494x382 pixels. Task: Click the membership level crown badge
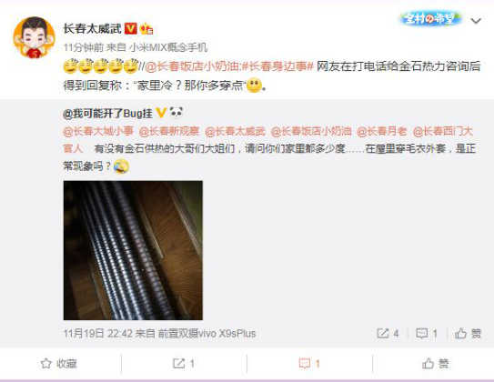pyautogui.click(x=146, y=29)
